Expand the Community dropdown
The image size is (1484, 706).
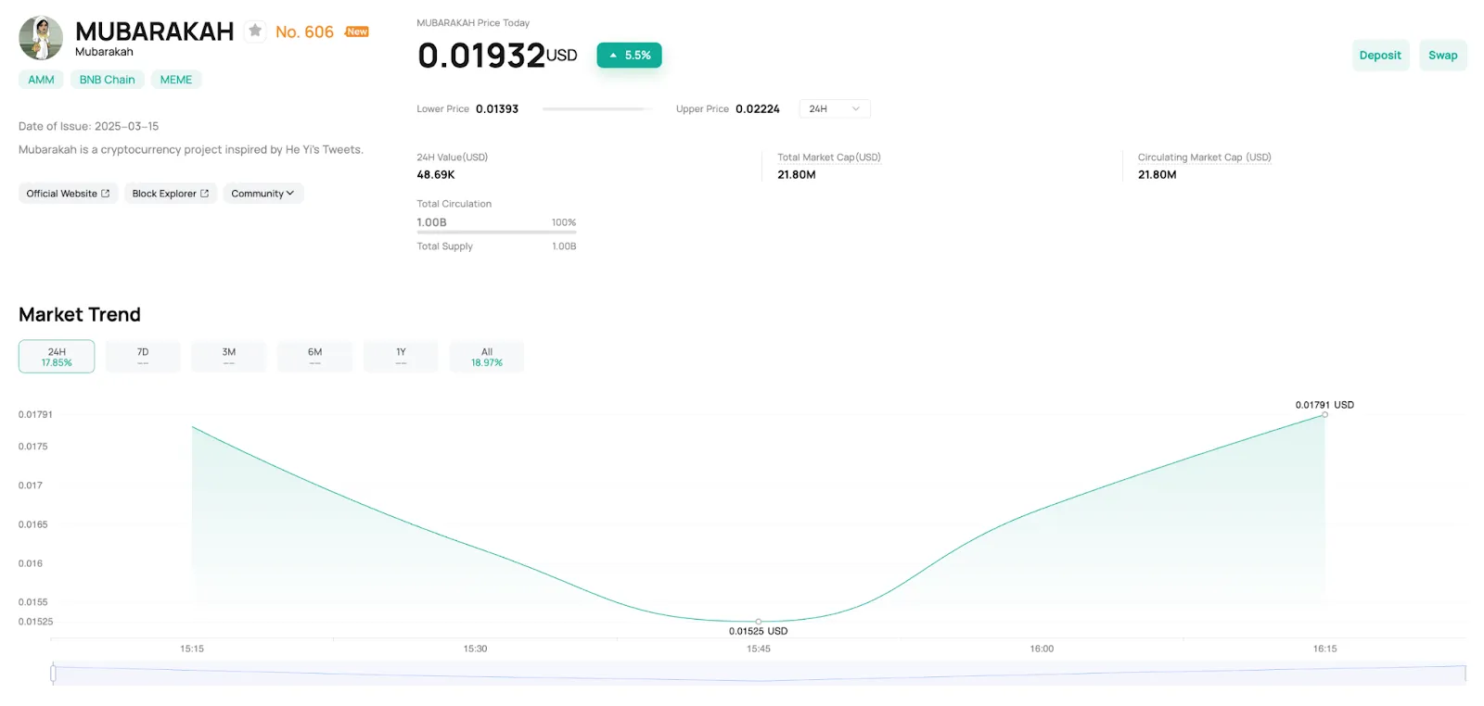(x=262, y=194)
